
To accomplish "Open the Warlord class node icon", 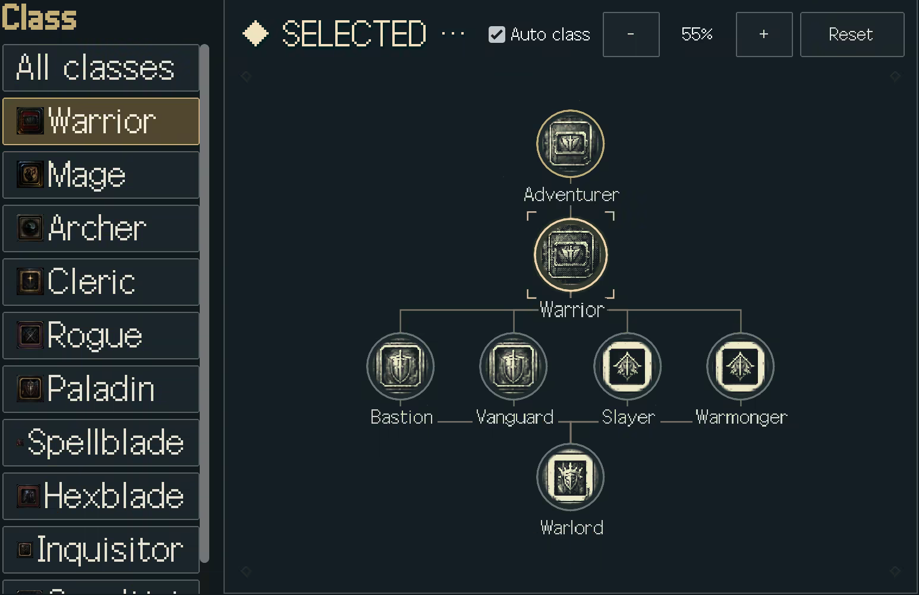I will click(571, 477).
